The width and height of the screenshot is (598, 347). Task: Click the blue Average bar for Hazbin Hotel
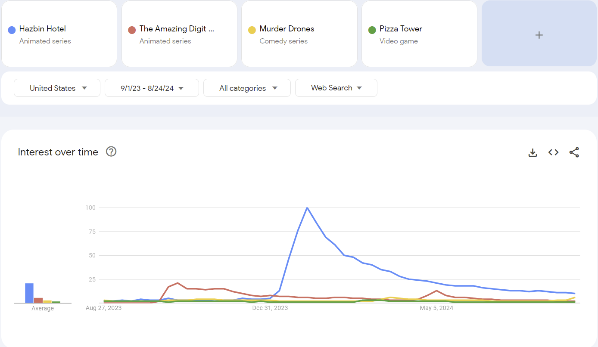29,293
